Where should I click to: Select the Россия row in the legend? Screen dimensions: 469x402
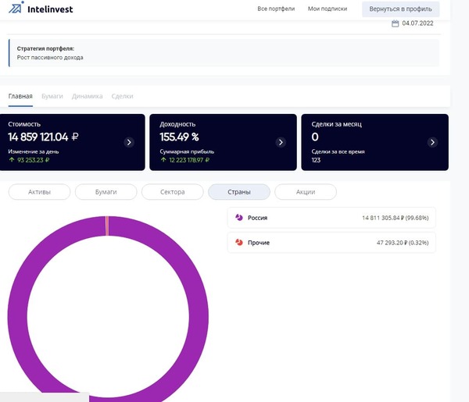tap(331, 218)
